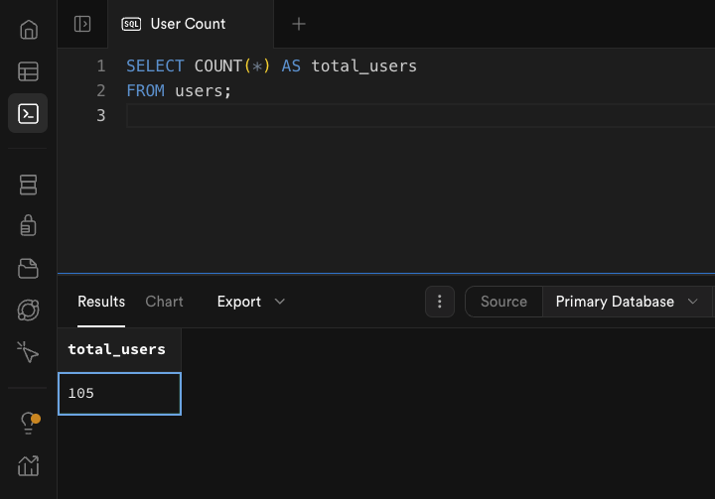
Task: Click the users; text in editor
Action: [x=204, y=91]
